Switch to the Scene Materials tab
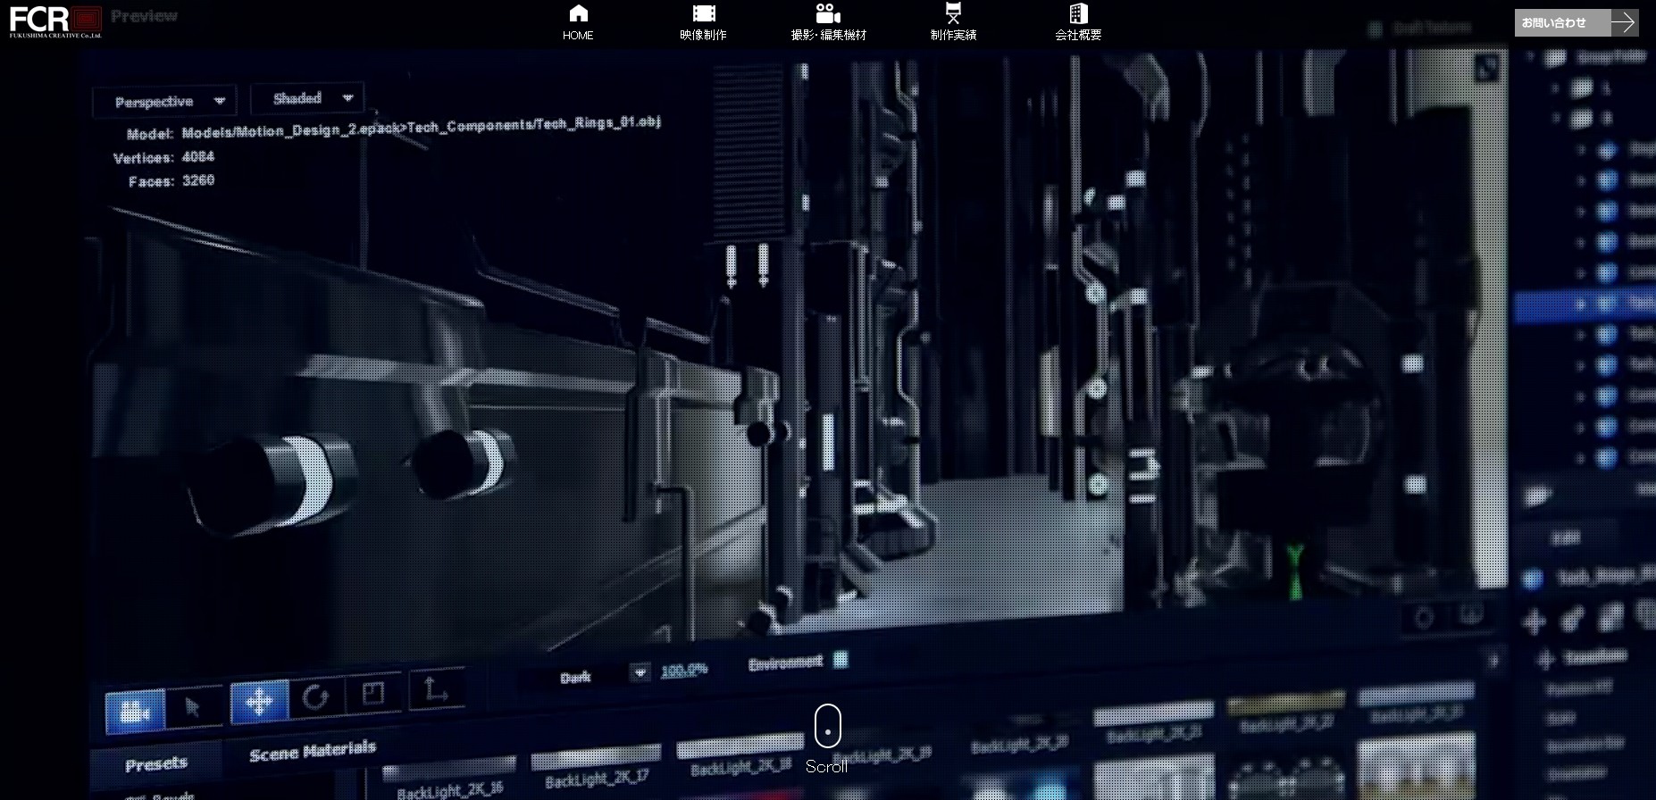Viewport: 1656px width, 800px height. (x=313, y=751)
